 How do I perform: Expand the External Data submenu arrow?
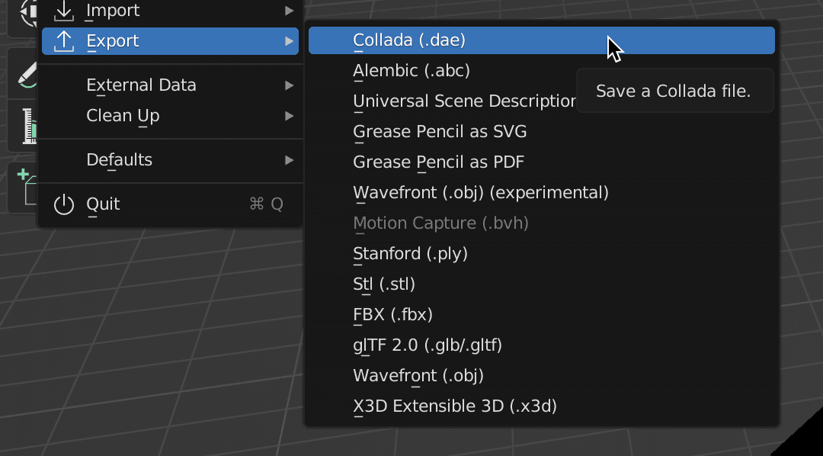click(289, 85)
